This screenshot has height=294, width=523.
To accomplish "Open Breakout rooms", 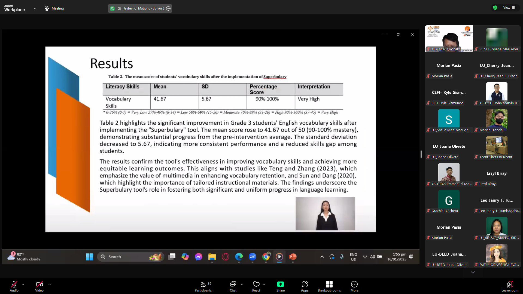I will 329,286.
